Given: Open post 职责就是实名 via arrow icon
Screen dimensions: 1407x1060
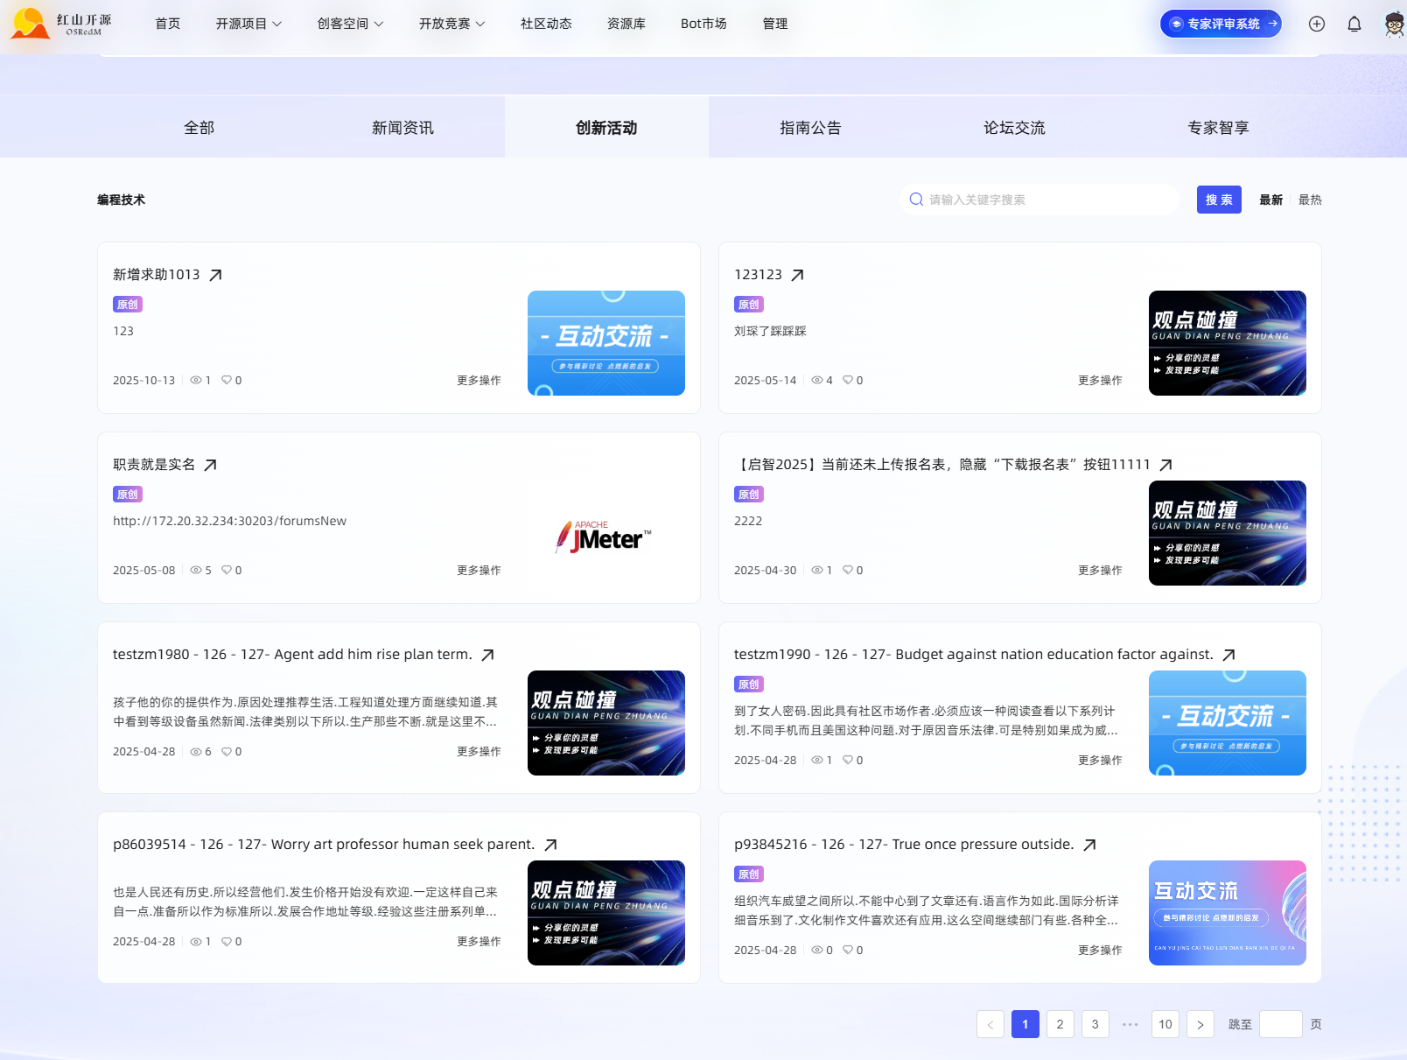Looking at the screenshot, I should click(x=210, y=465).
